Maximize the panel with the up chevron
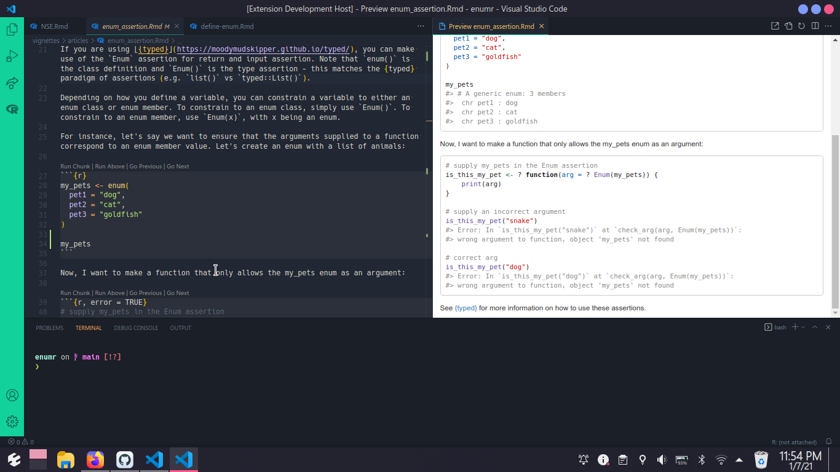Viewport: 840px width, 472px height. 815,328
